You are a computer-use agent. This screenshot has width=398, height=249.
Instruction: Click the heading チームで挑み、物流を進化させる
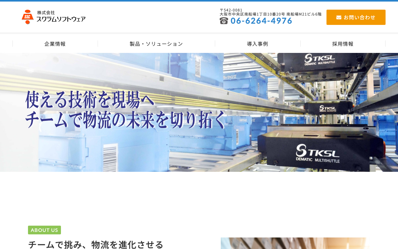point(96,245)
